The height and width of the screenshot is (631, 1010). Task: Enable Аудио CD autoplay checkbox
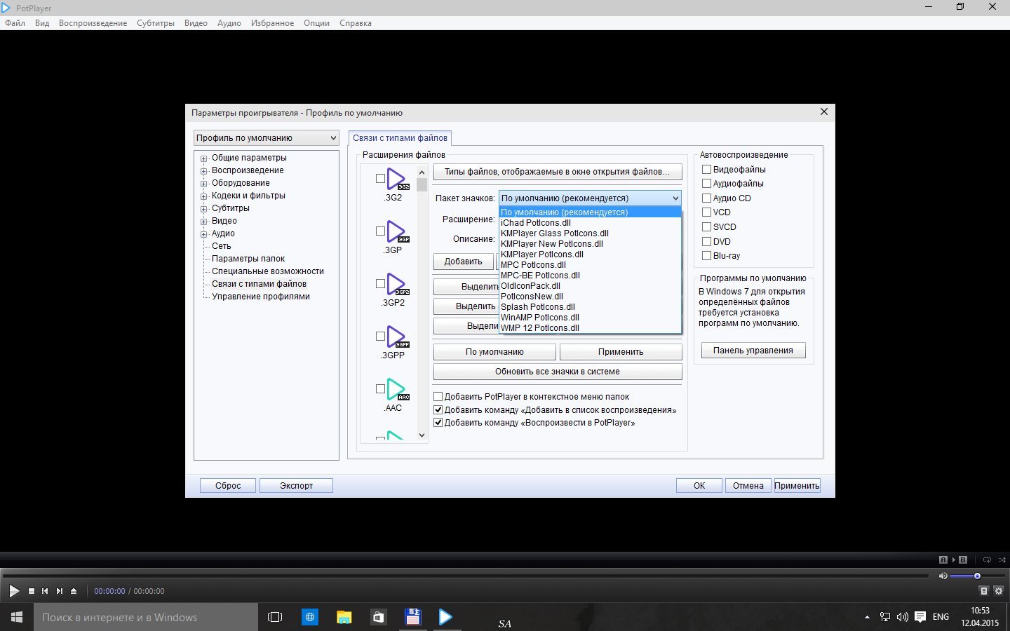pos(706,198)
